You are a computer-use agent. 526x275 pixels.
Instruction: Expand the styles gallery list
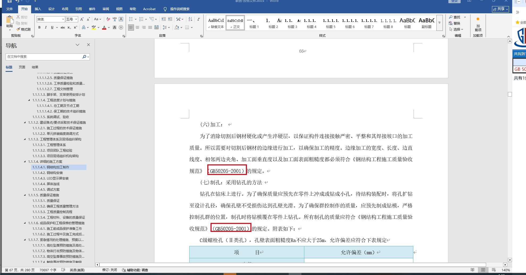[x=440, y=23]
